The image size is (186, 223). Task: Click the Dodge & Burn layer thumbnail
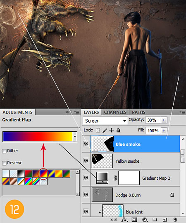102,195
